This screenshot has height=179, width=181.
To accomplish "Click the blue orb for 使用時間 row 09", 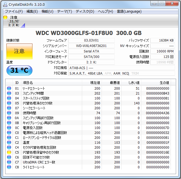I will pyautogui.click(x=9, y=113).
